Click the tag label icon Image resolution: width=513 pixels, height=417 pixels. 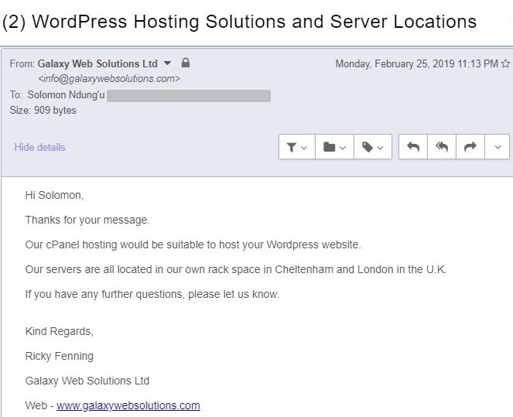tap(368, 147)
